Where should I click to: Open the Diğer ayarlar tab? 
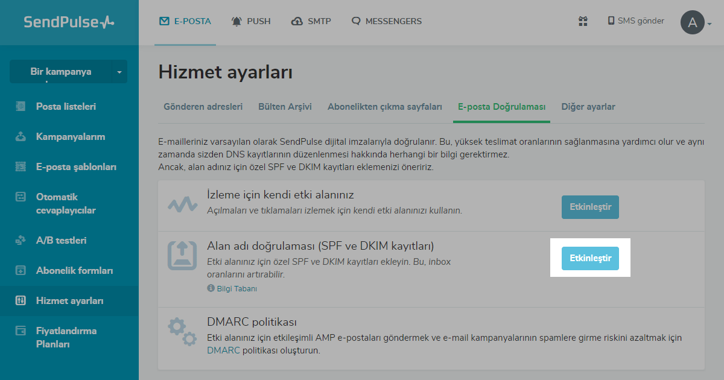click(588, 107)
